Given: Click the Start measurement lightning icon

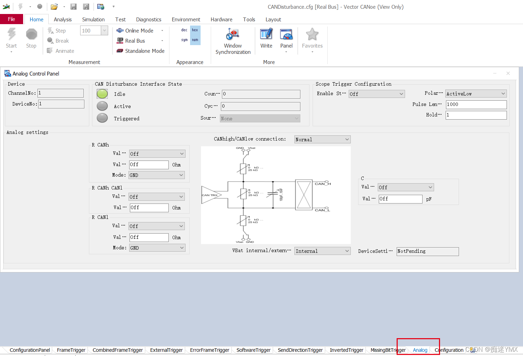Looking at the screenshot, I should tap(12, 34).
